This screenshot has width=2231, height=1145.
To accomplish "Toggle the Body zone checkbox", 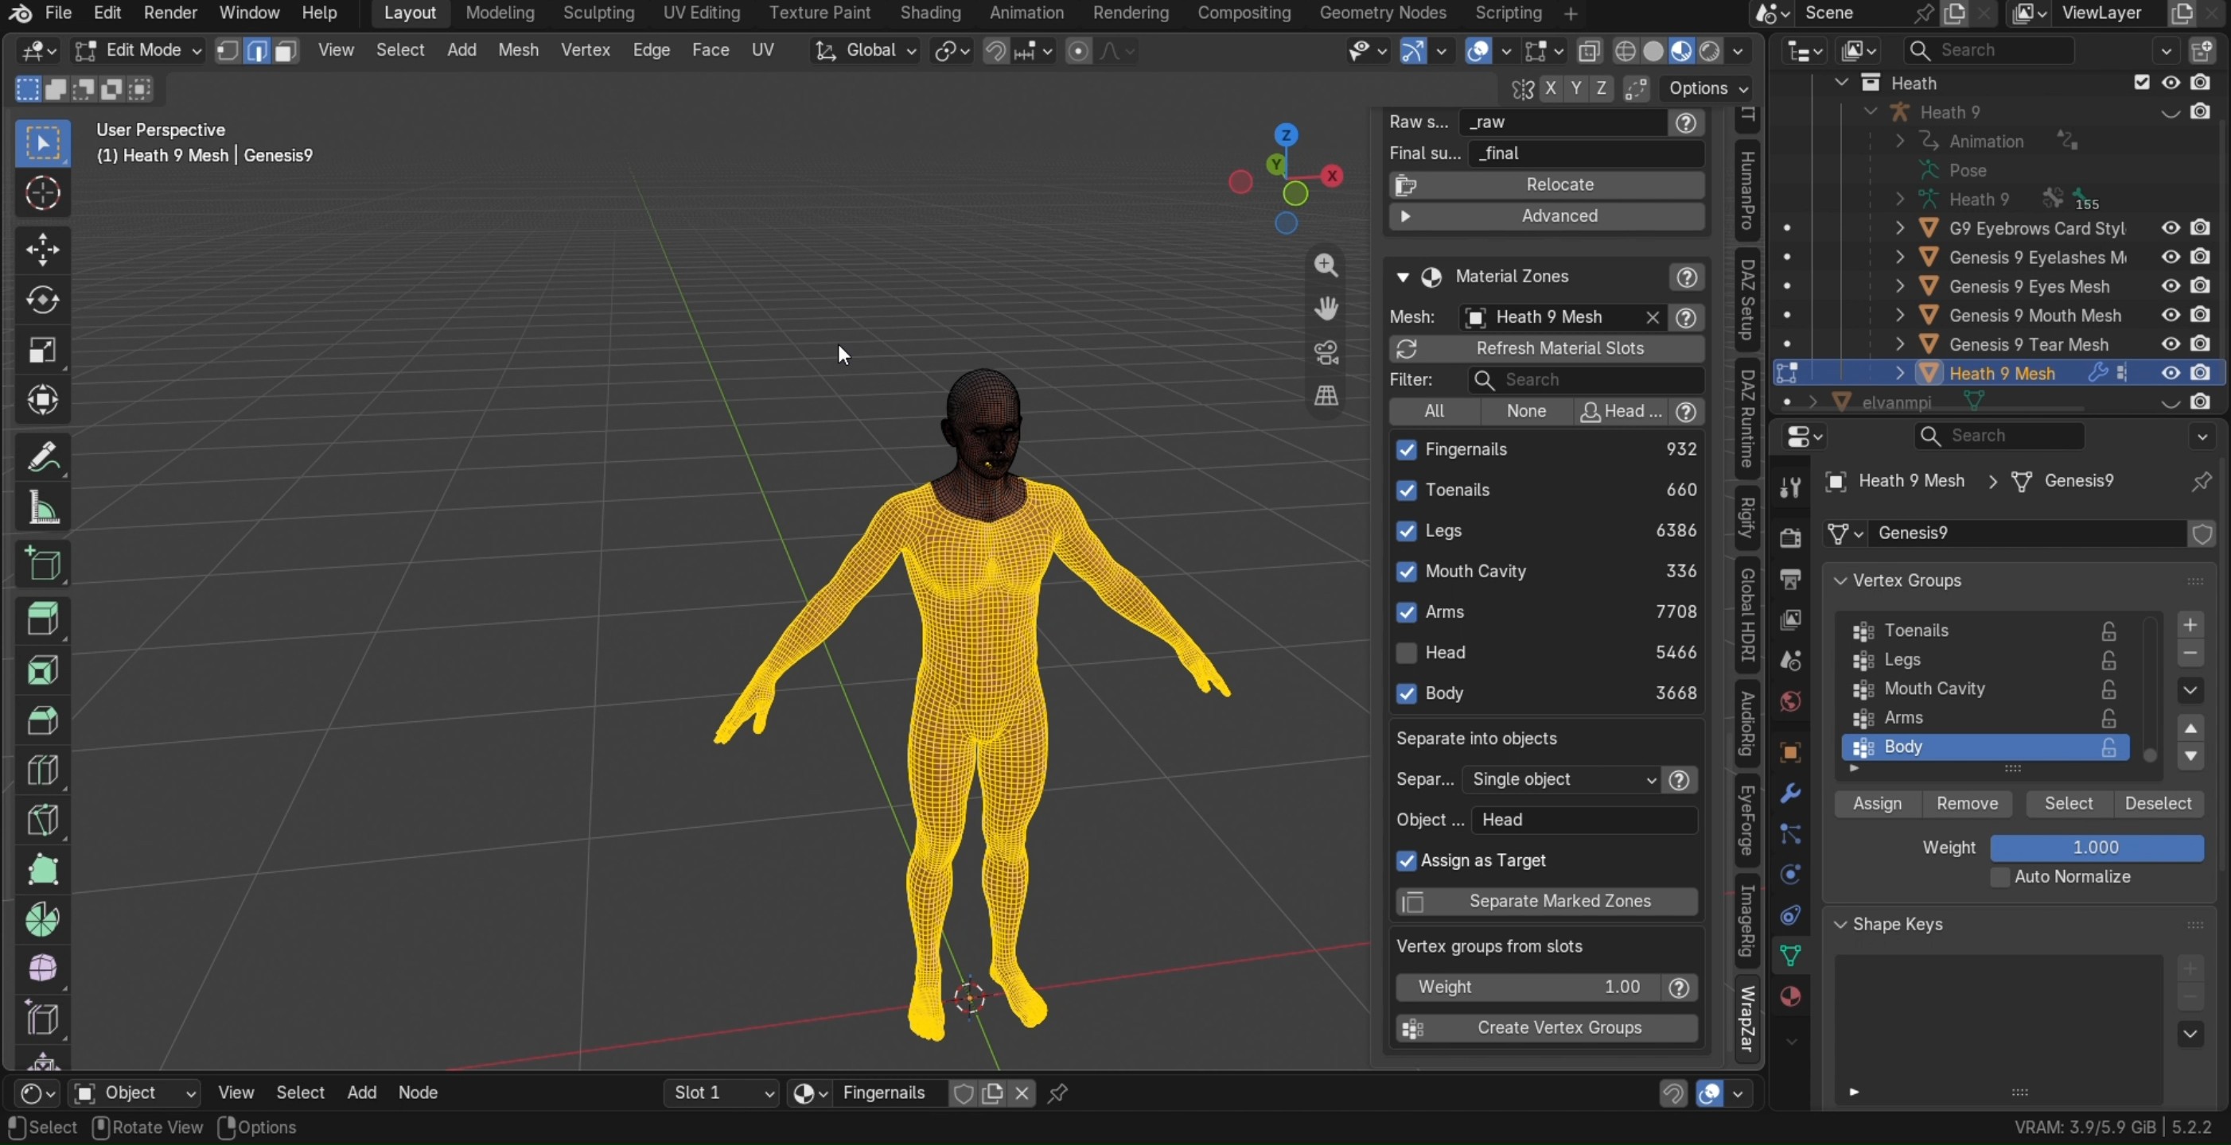I will pos(1406,693).
